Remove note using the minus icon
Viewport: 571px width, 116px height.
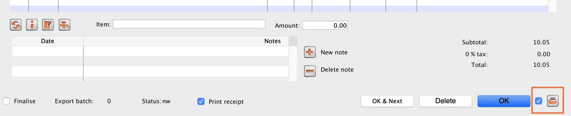click(x=310, y=71)
